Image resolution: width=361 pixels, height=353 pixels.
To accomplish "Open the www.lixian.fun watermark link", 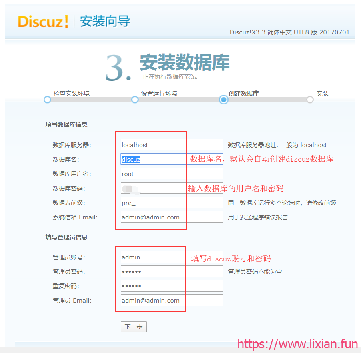I will pyautogui.click(x=298, y=344).
